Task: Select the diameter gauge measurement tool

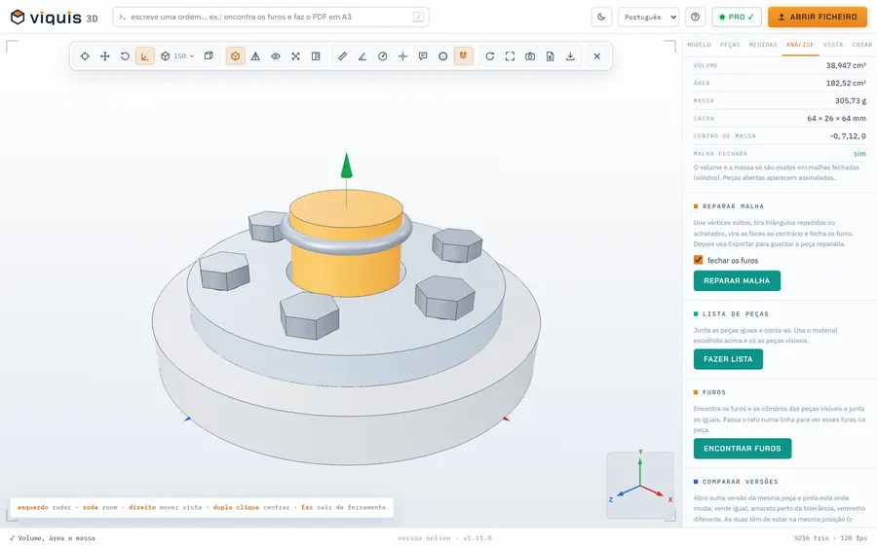Action: 383,55
